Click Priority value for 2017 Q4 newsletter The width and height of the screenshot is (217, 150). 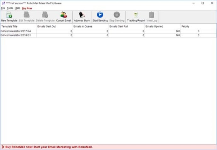(198, 31)
